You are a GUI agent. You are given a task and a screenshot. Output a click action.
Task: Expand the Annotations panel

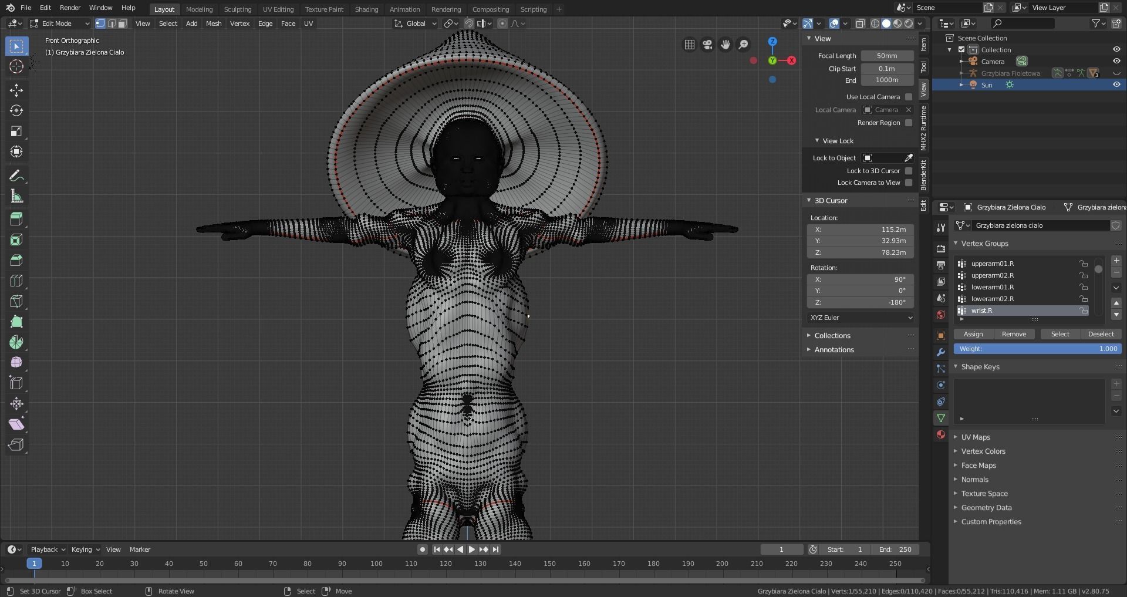click(834, 350)
